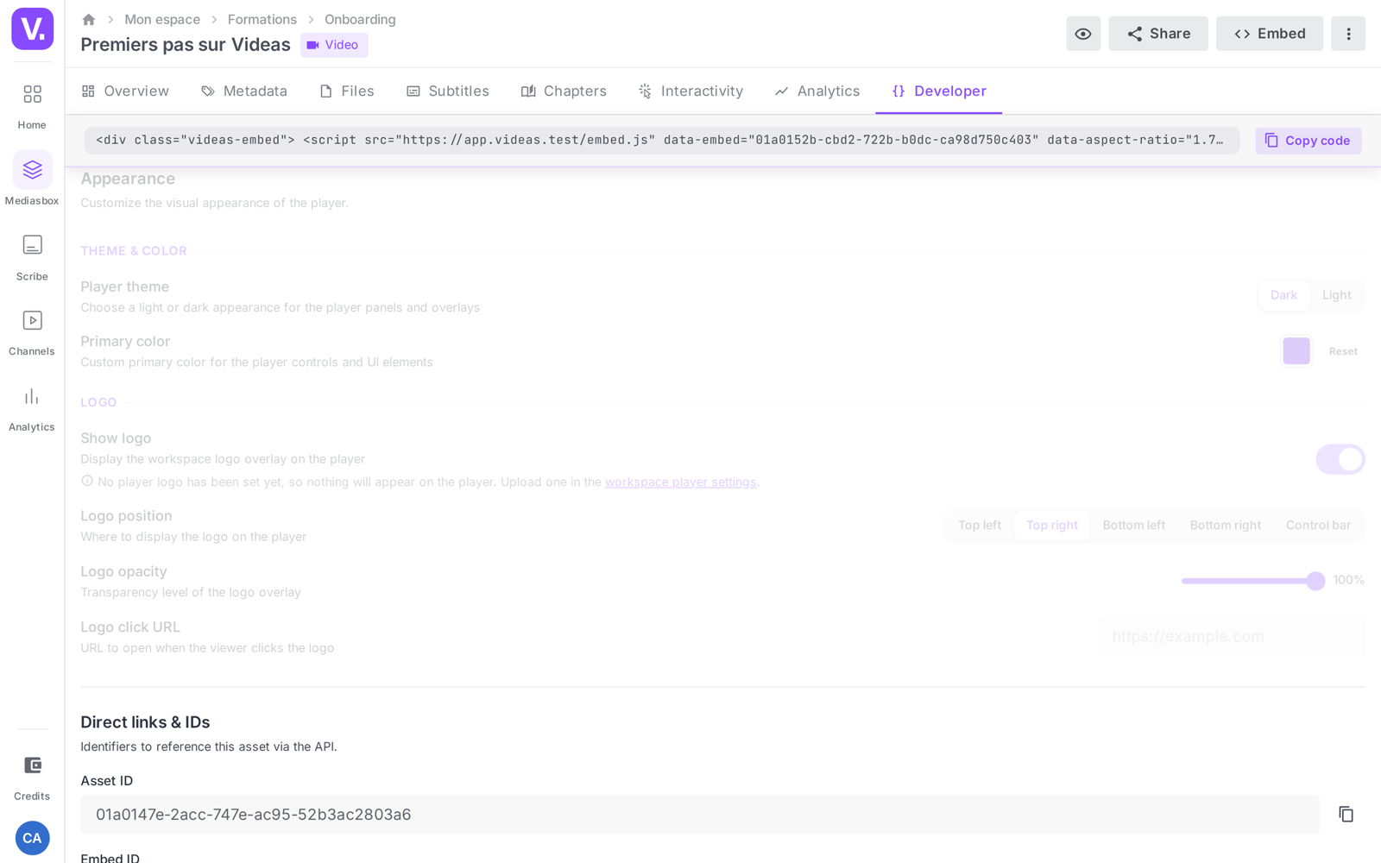Open the Credits wallet
The height and width of the screenshot is (863, 1381).
click(32, 777)
